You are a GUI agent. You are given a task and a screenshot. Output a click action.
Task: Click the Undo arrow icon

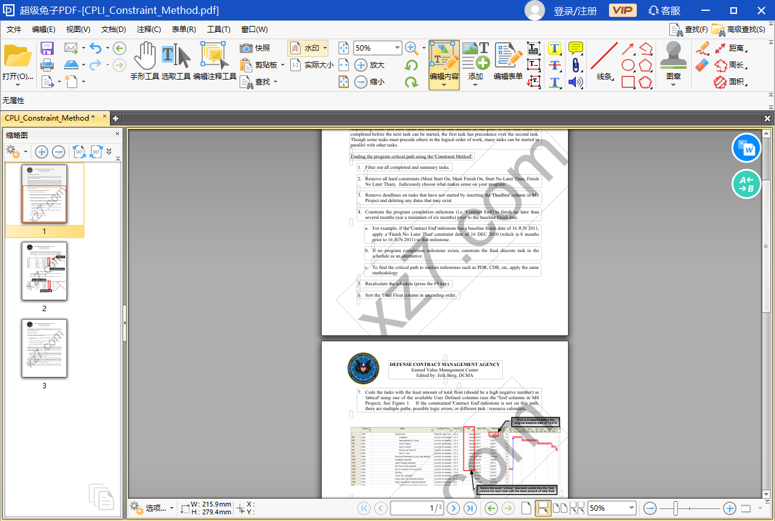[95, 48]
